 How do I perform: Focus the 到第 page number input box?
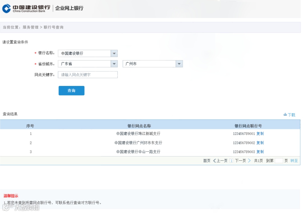279,161
